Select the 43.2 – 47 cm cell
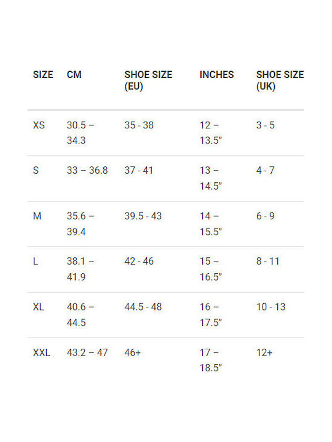Viewport: 332px width, 442px height. 87,352
